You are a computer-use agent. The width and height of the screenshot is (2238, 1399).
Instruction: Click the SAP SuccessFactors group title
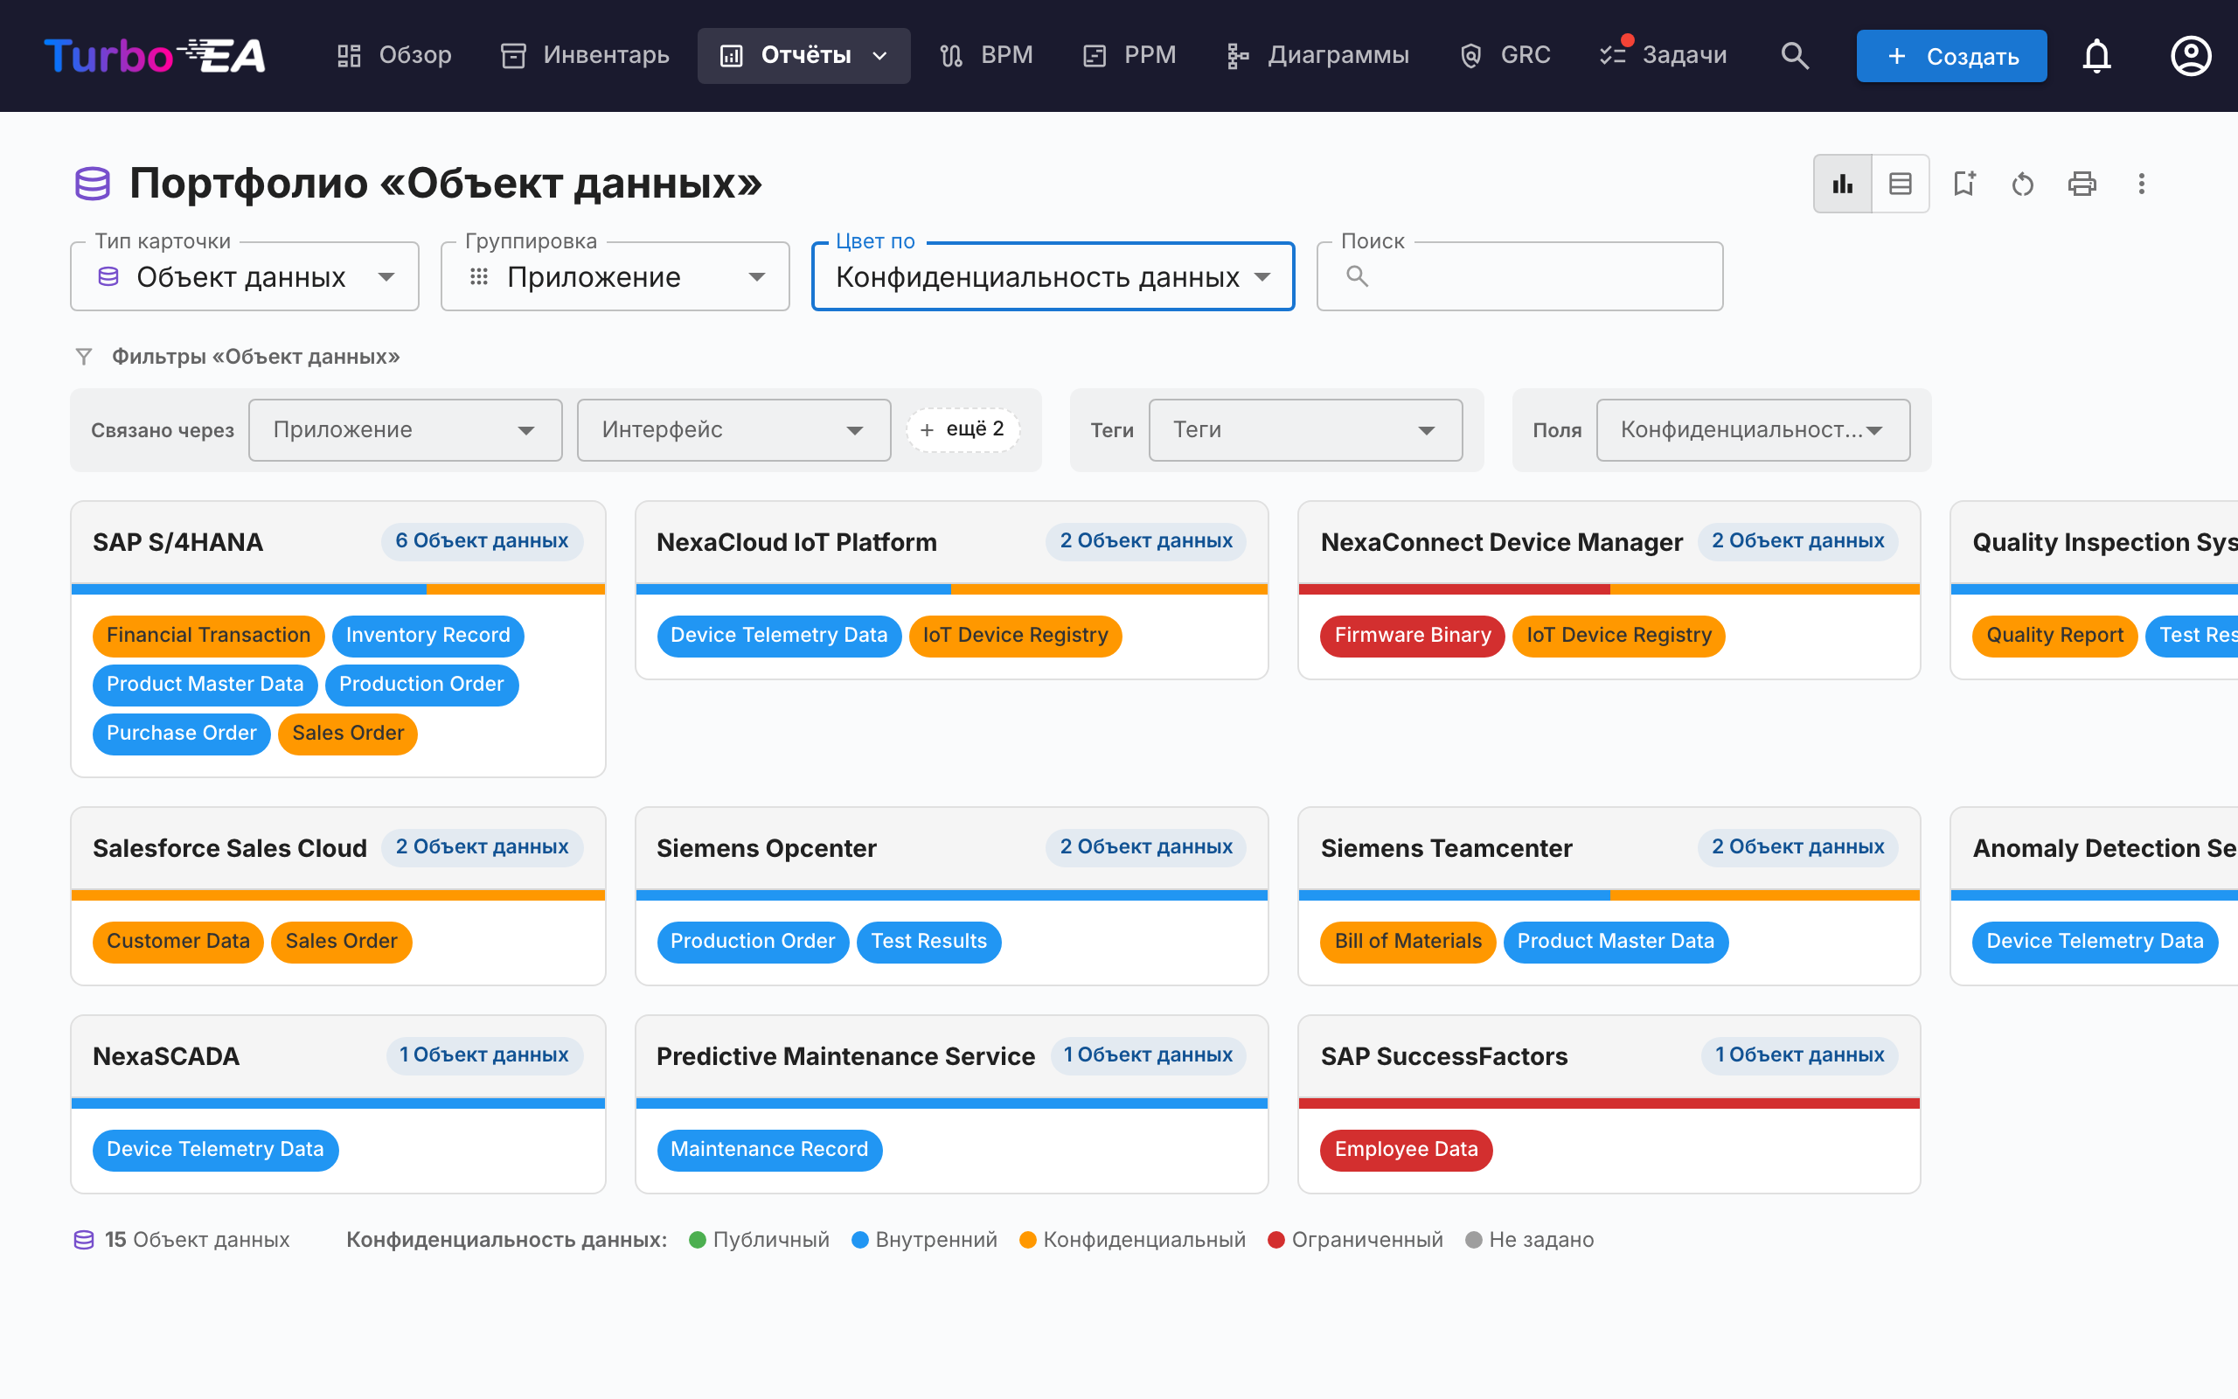pos(1443,1056)
